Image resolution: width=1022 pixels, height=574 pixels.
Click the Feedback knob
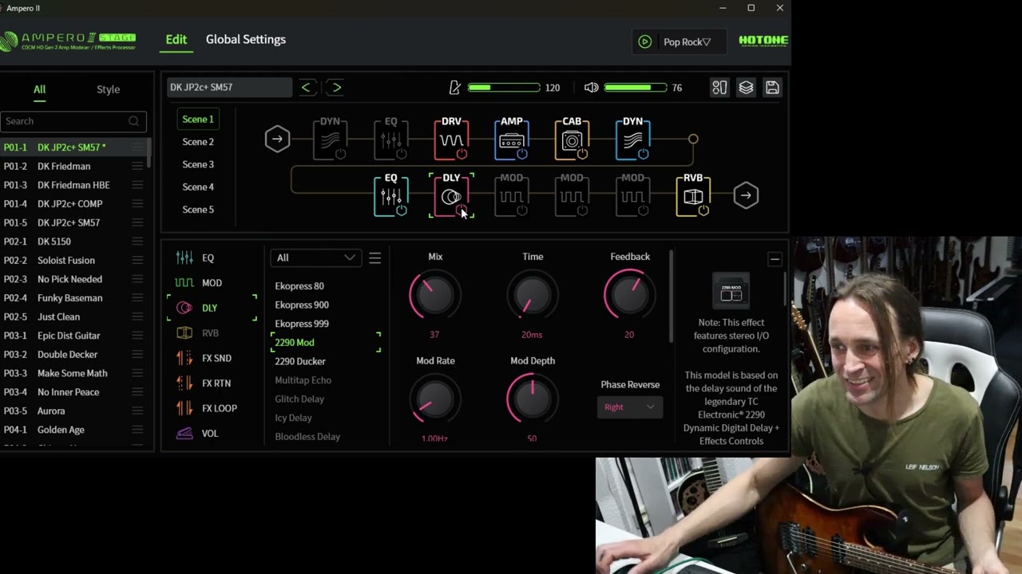pos(630,296)
